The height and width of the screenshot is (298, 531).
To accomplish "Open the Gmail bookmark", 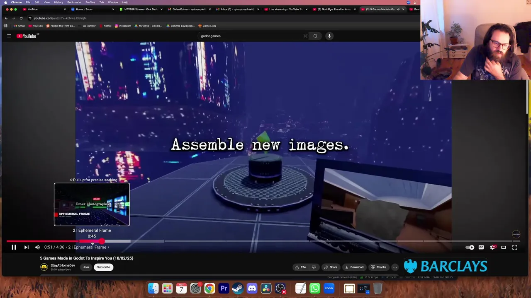I will 19,26.
